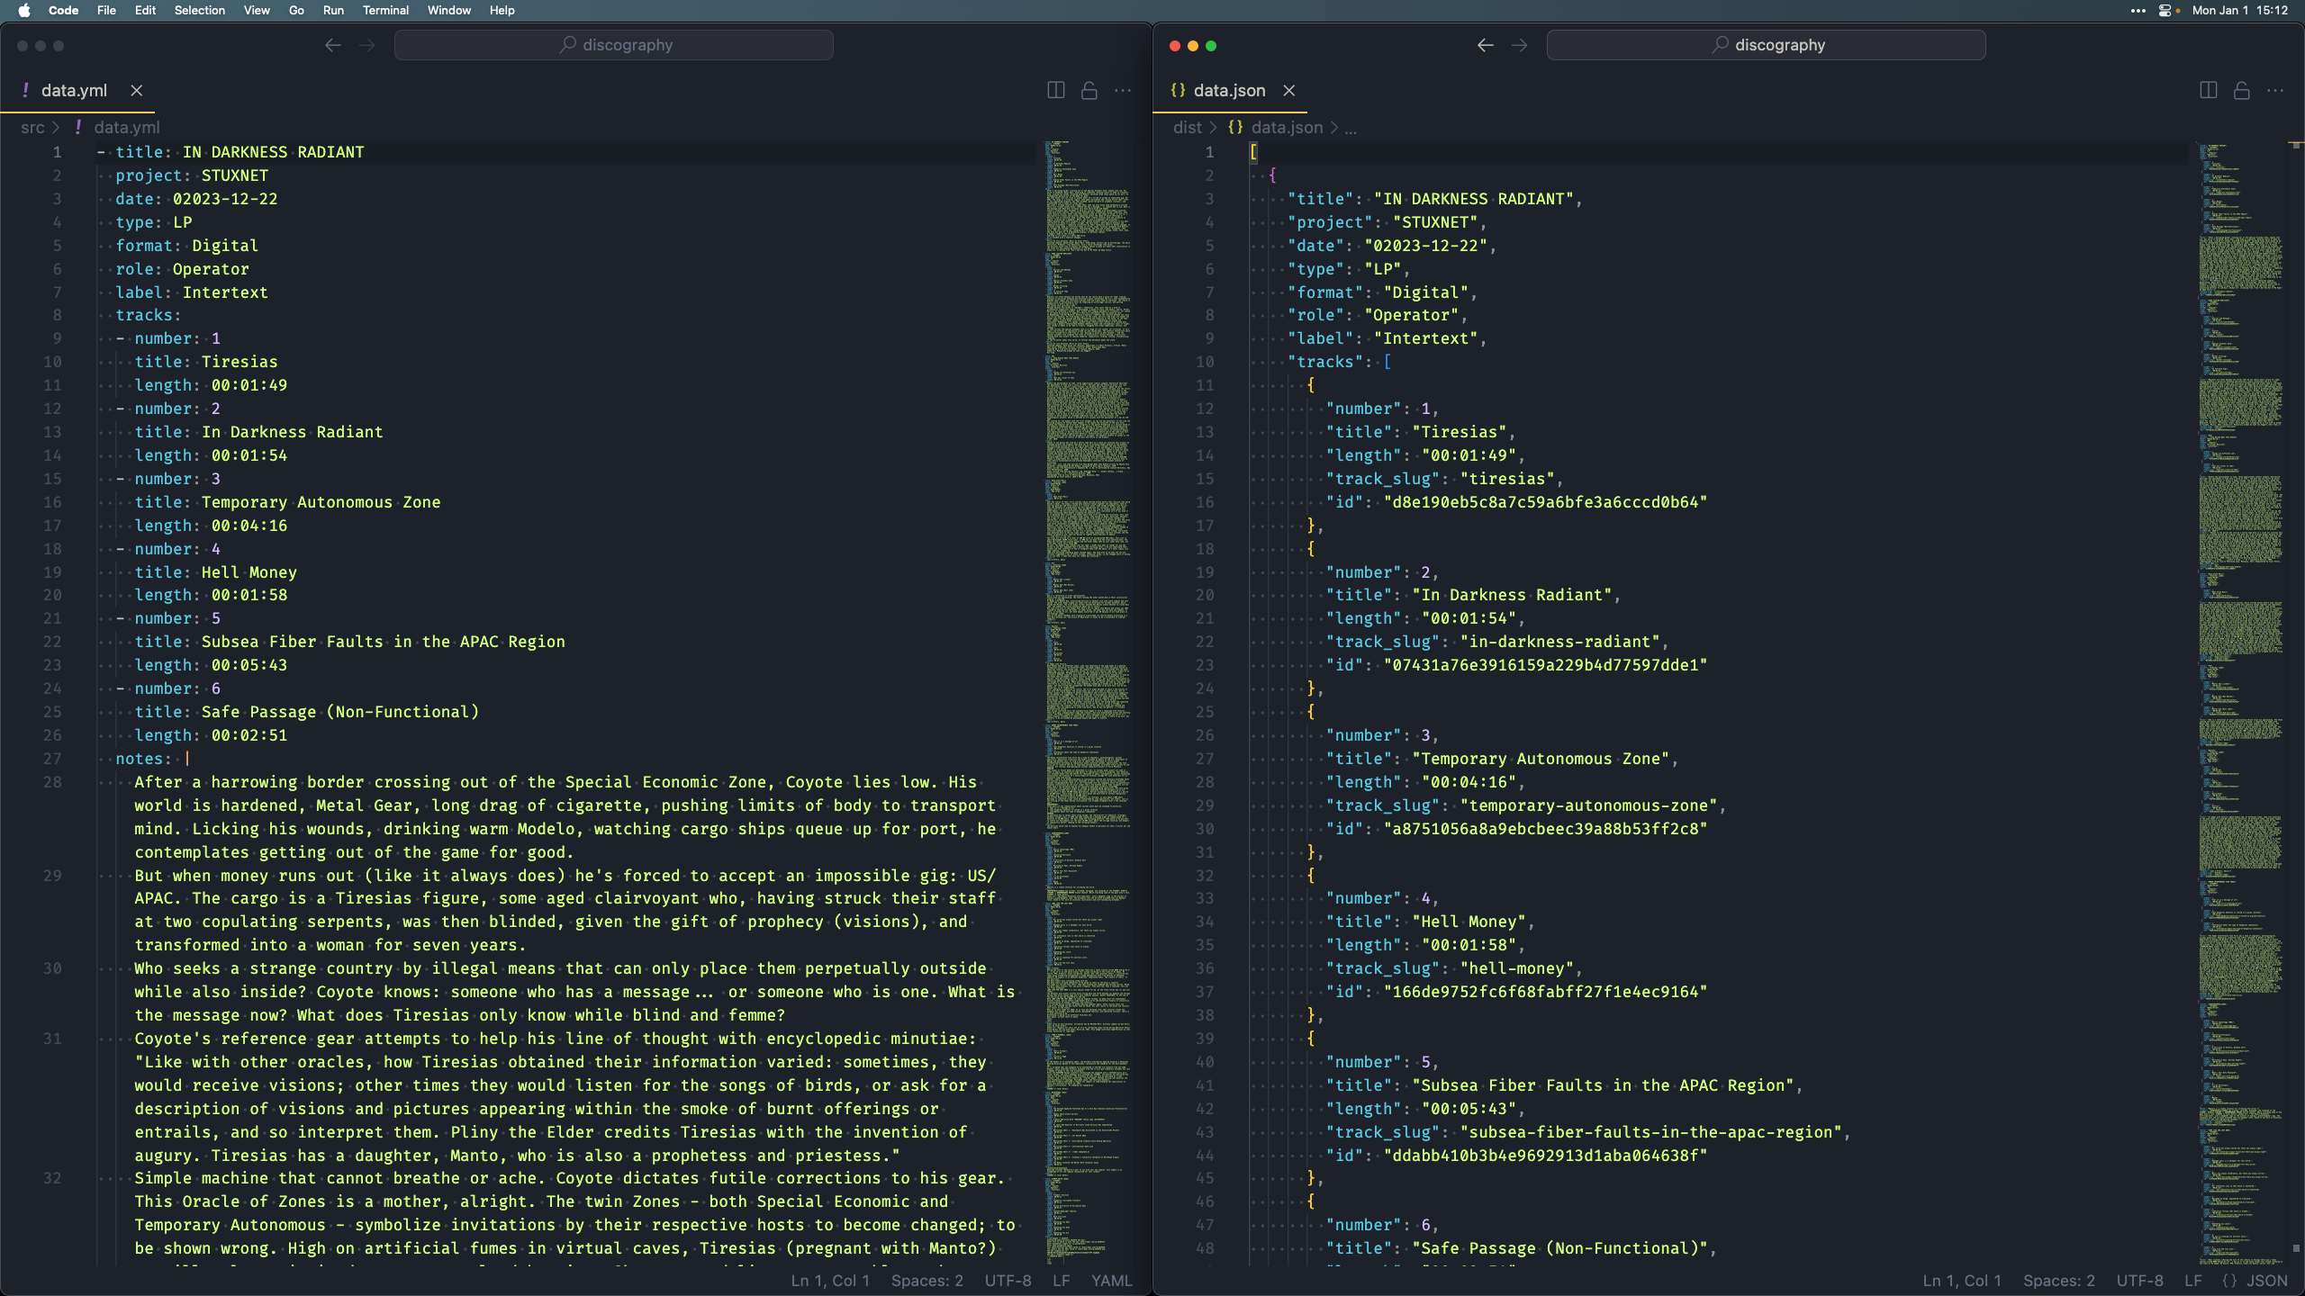Viewport: 2305px width, 1296px height.
Task: Click UTF-8 encoding in JSON status bar
Action: click(x=2139, y=1281)
